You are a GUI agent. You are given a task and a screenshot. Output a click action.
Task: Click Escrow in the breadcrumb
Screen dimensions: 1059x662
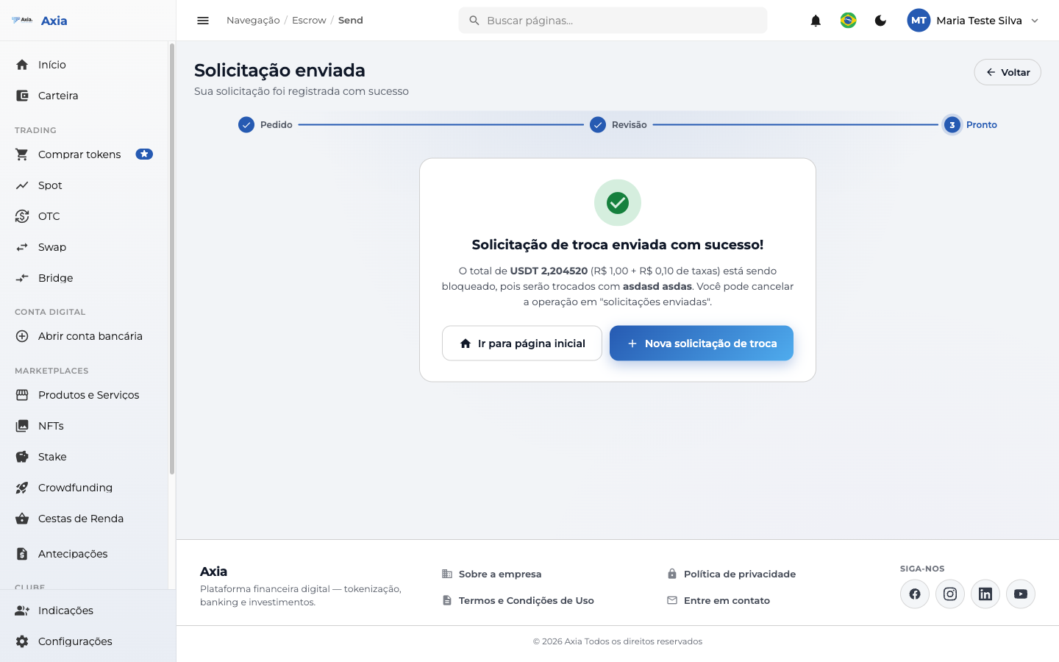click(x=309, y=21)
